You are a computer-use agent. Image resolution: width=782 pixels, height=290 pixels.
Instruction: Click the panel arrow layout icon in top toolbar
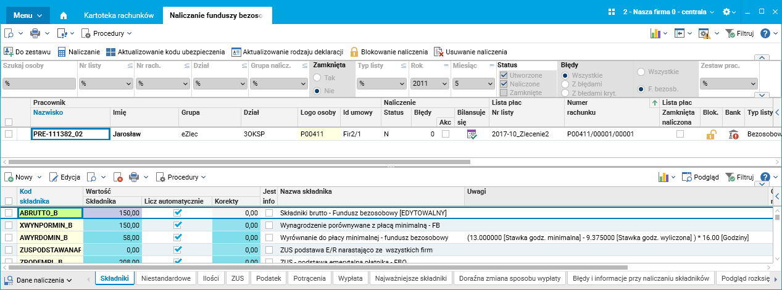click(x=679, y=33)
